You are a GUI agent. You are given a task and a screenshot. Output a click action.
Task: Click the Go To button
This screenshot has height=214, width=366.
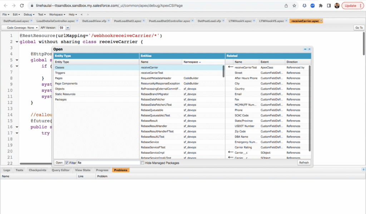click(359, 28)
